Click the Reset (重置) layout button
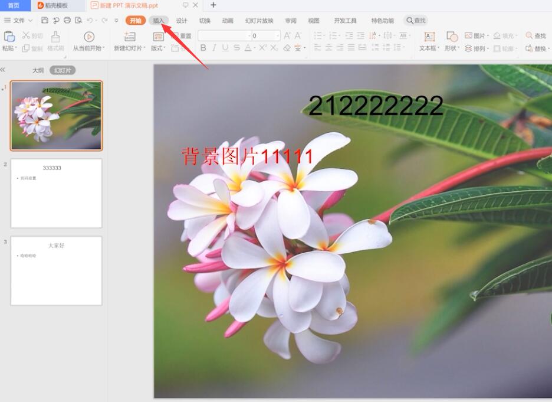The width and height of the screenshot is (552, 402). [x=181, y=35]
